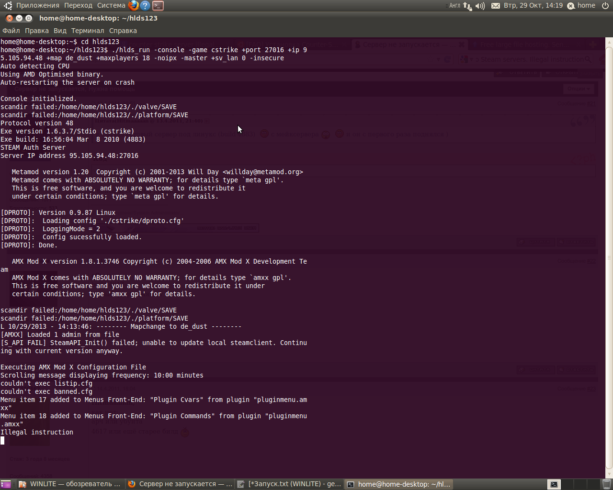Open the mail envelope messaging indicator

(x=496, y=6)
